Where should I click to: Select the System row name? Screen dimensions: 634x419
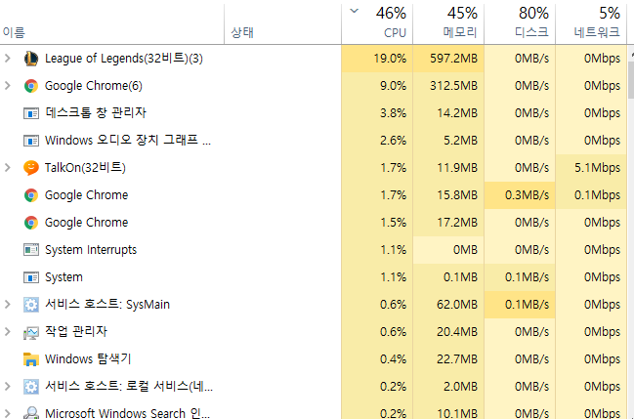63,277
